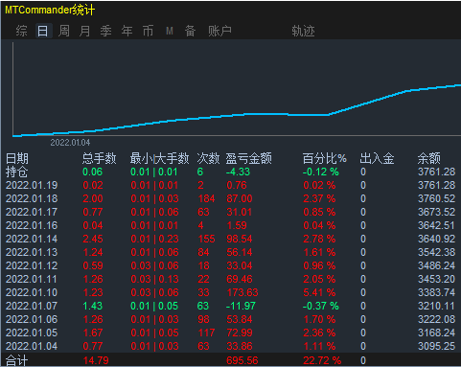The height and width of the screenshot is (367, 461).
Task: Select the 2022.01.18 date row
Action: 32,198
